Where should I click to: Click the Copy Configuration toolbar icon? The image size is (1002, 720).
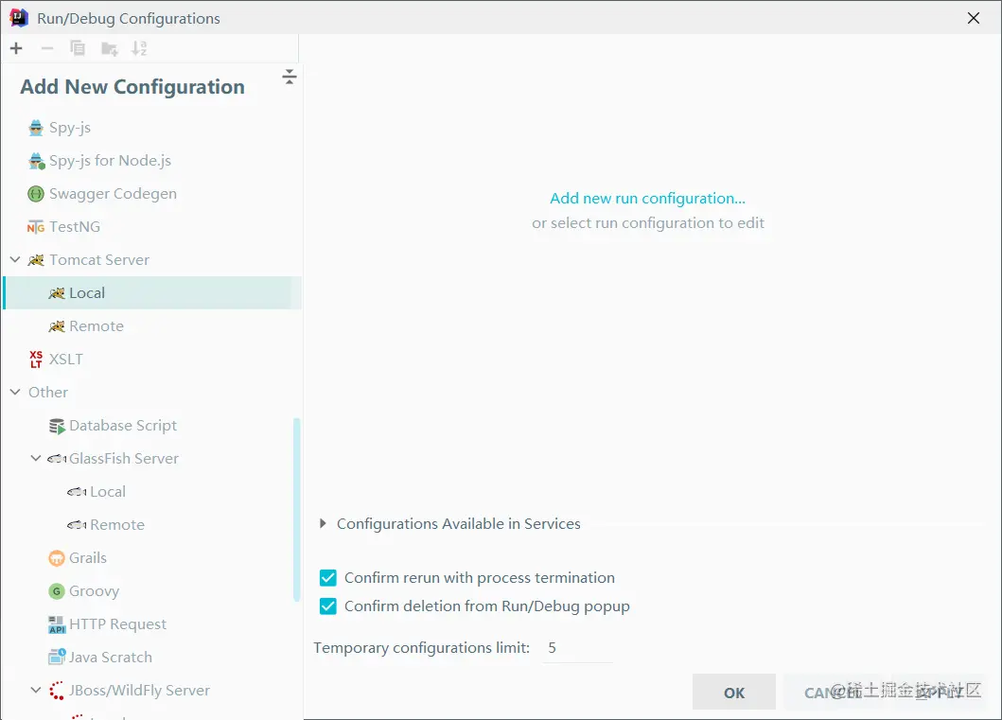point(78,48)
